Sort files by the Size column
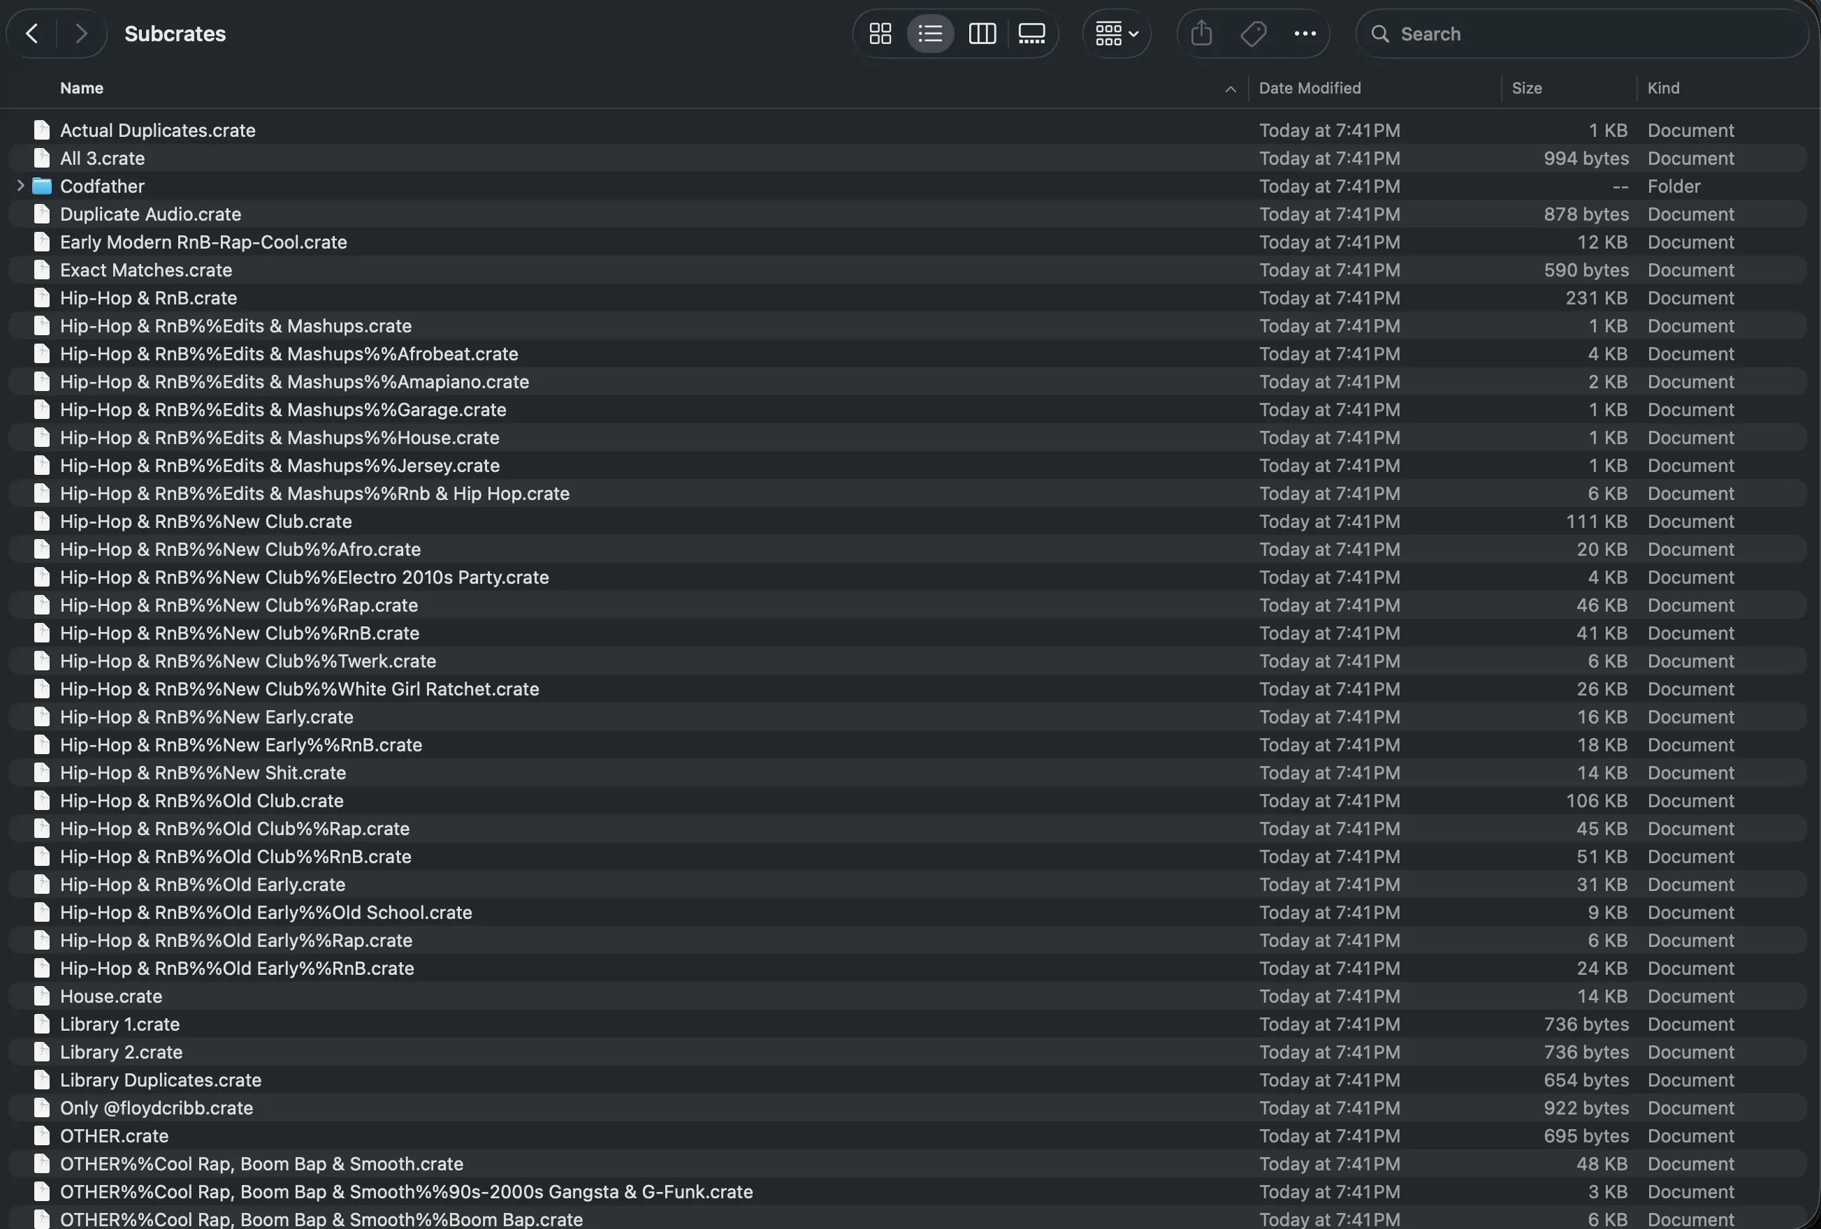The width and height of the screenshot is (1821, 1229). pos(1526,88)
